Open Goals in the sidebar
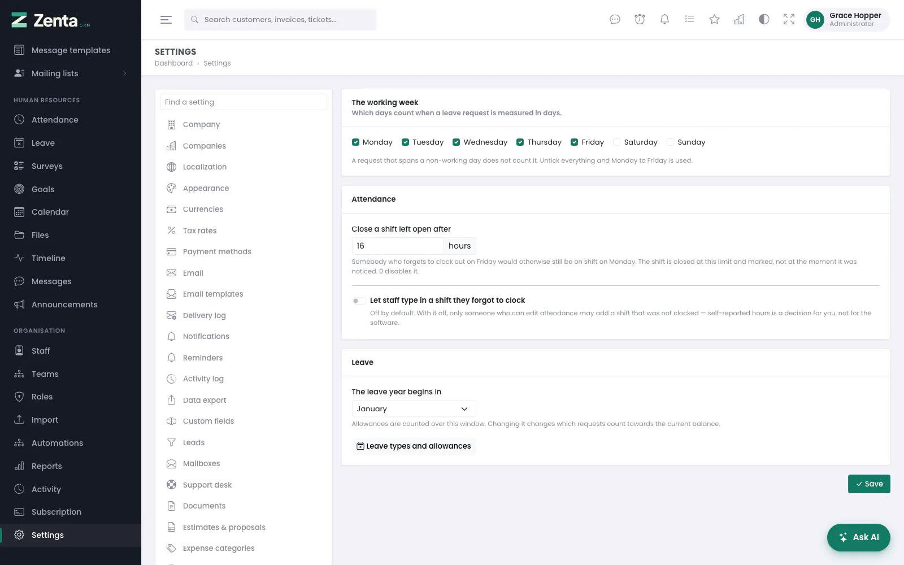 point(70,189)
